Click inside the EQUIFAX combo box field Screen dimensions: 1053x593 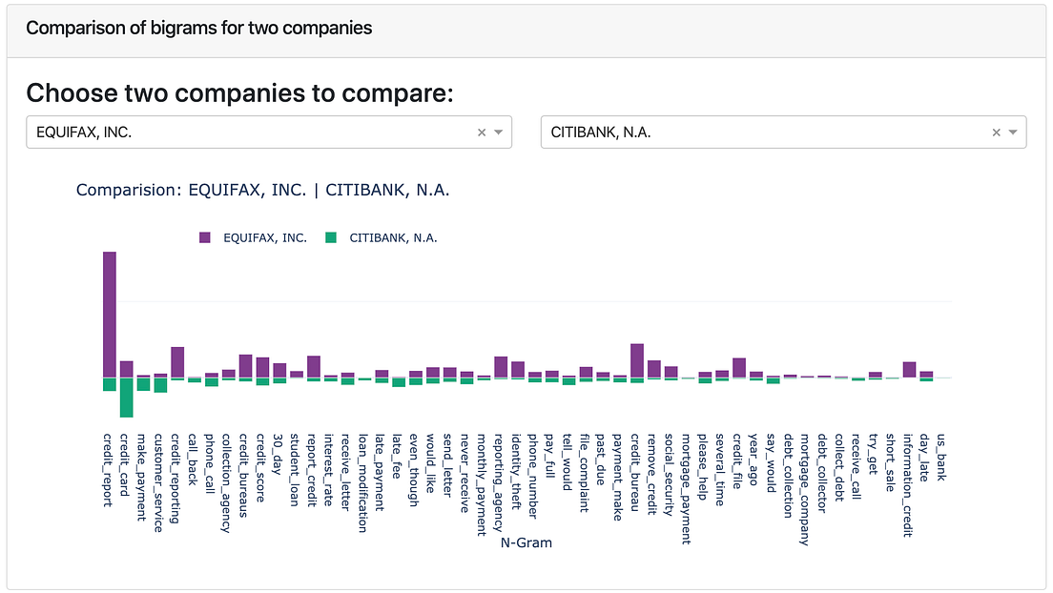(238, 132)
